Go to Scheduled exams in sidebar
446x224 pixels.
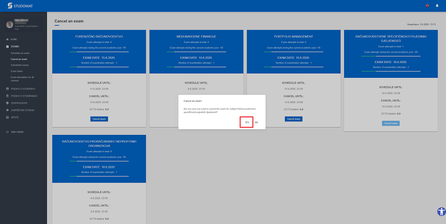[19, 65]
